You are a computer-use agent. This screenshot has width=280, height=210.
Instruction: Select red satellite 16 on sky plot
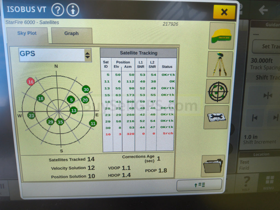point(31,82)
